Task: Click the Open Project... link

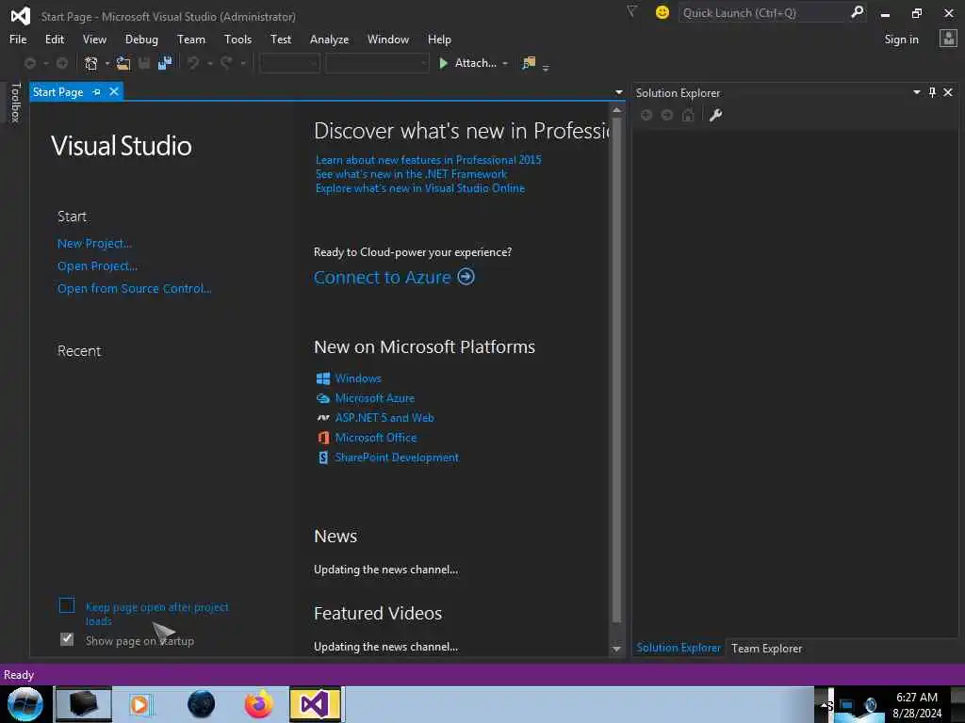Action: pos(97,266)
